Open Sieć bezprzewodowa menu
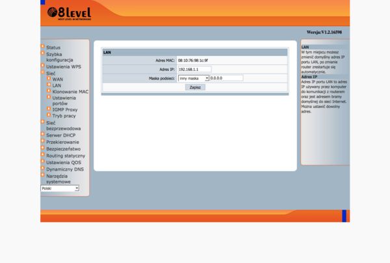This screenshot has width=390, height=263. (x=64, y=126)
